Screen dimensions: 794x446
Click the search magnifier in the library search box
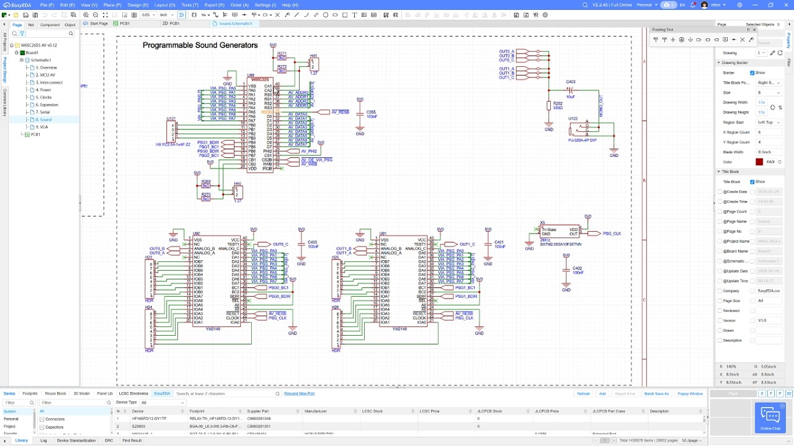coord(277,393)
